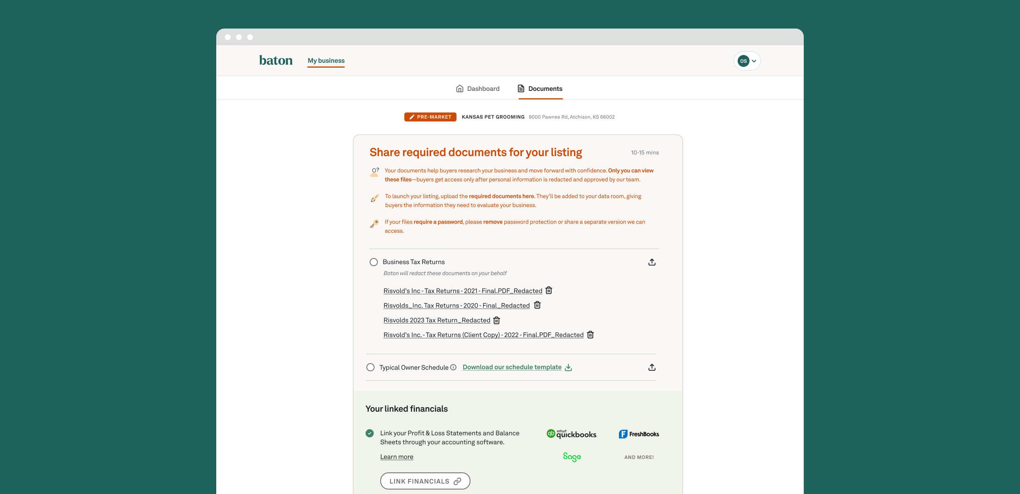Viewport: 1020px width, 494px height.
Task: Open the OS account dropdown menu
Action: point(747,61)
